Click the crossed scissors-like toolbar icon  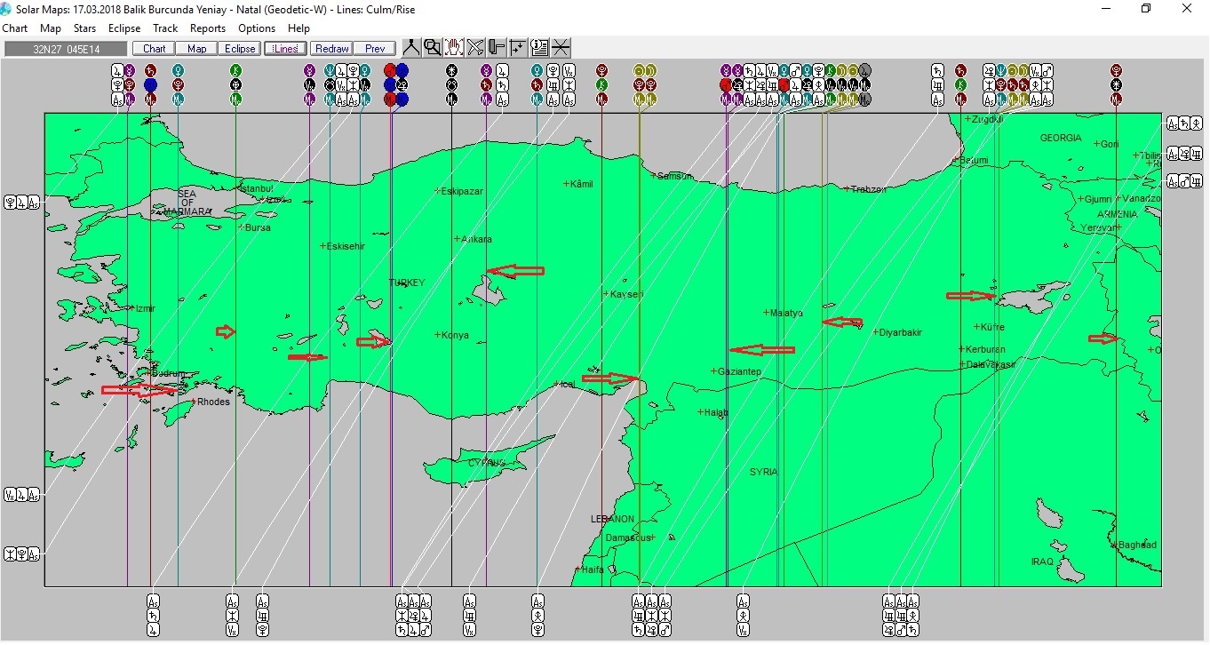click(x=475, y=48)
